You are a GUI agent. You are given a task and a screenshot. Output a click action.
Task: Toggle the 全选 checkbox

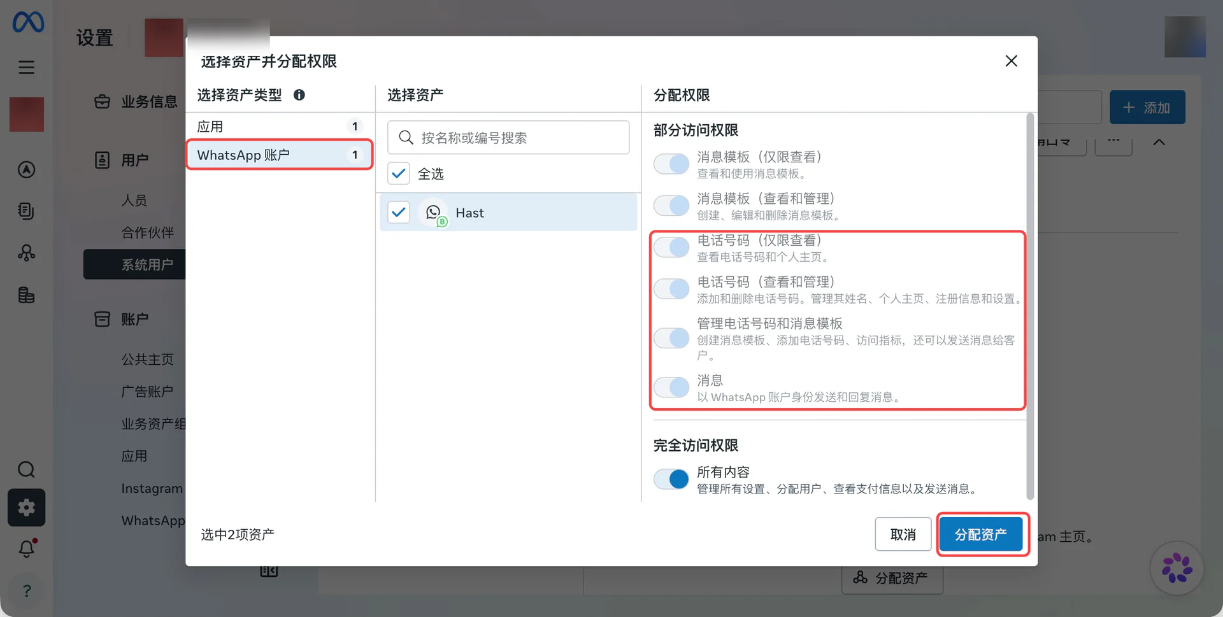coord(399,173)
